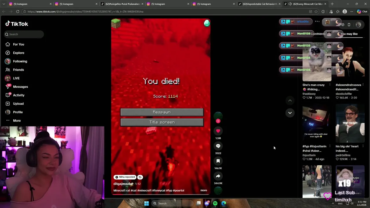Click the itsjustterin username
370x208 pixels.
(309, 155)
